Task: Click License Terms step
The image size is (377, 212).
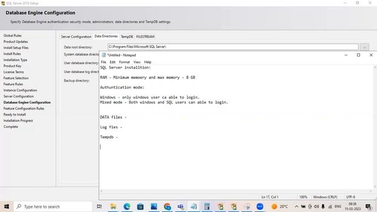Action: 14,72
